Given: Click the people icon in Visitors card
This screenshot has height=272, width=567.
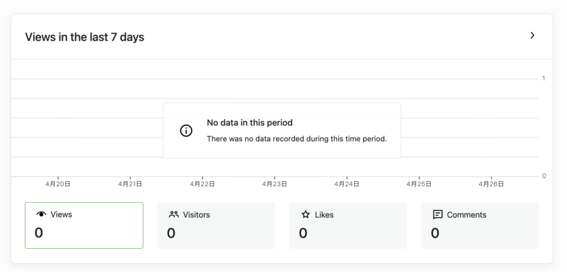Looking at the screenshot, I should (x=174, y=214).
